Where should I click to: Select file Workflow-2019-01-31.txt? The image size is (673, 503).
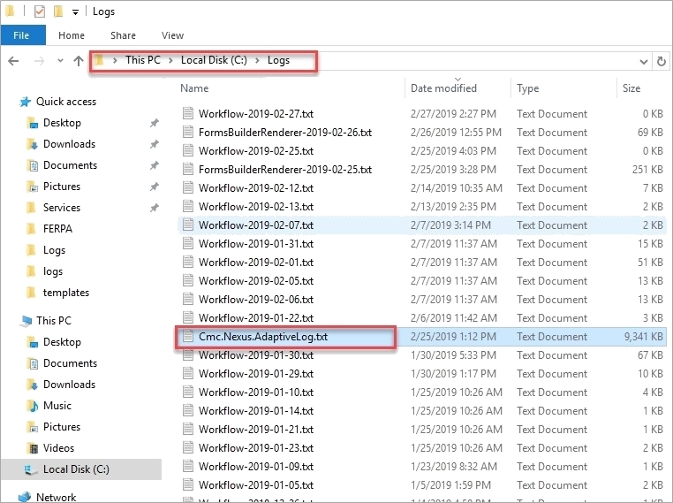256,244
